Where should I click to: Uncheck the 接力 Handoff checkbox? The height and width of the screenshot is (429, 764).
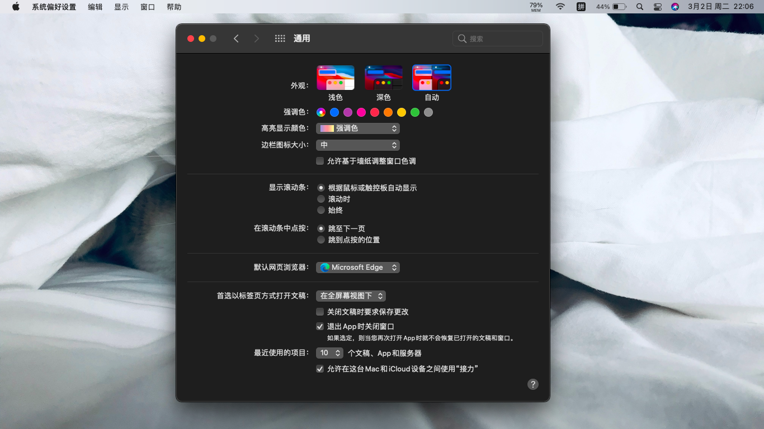(320, 369)
